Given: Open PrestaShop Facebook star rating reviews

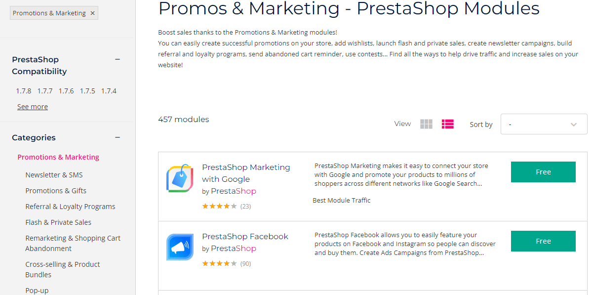Looking at the screenshot, I should [227, 264].
